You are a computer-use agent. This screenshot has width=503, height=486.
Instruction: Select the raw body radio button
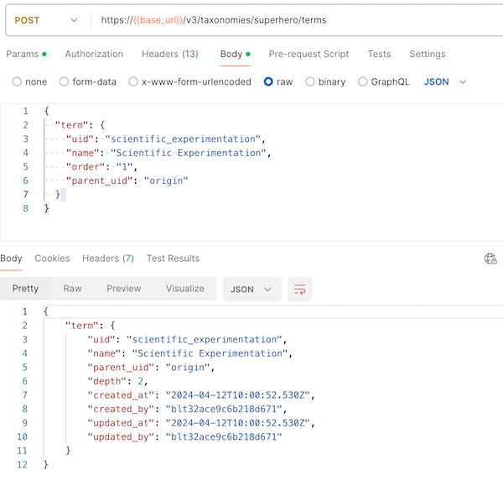[x=268, y=81]
